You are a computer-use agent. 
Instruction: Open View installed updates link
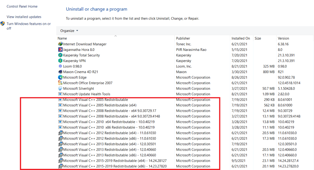click(x=24, y=17)
